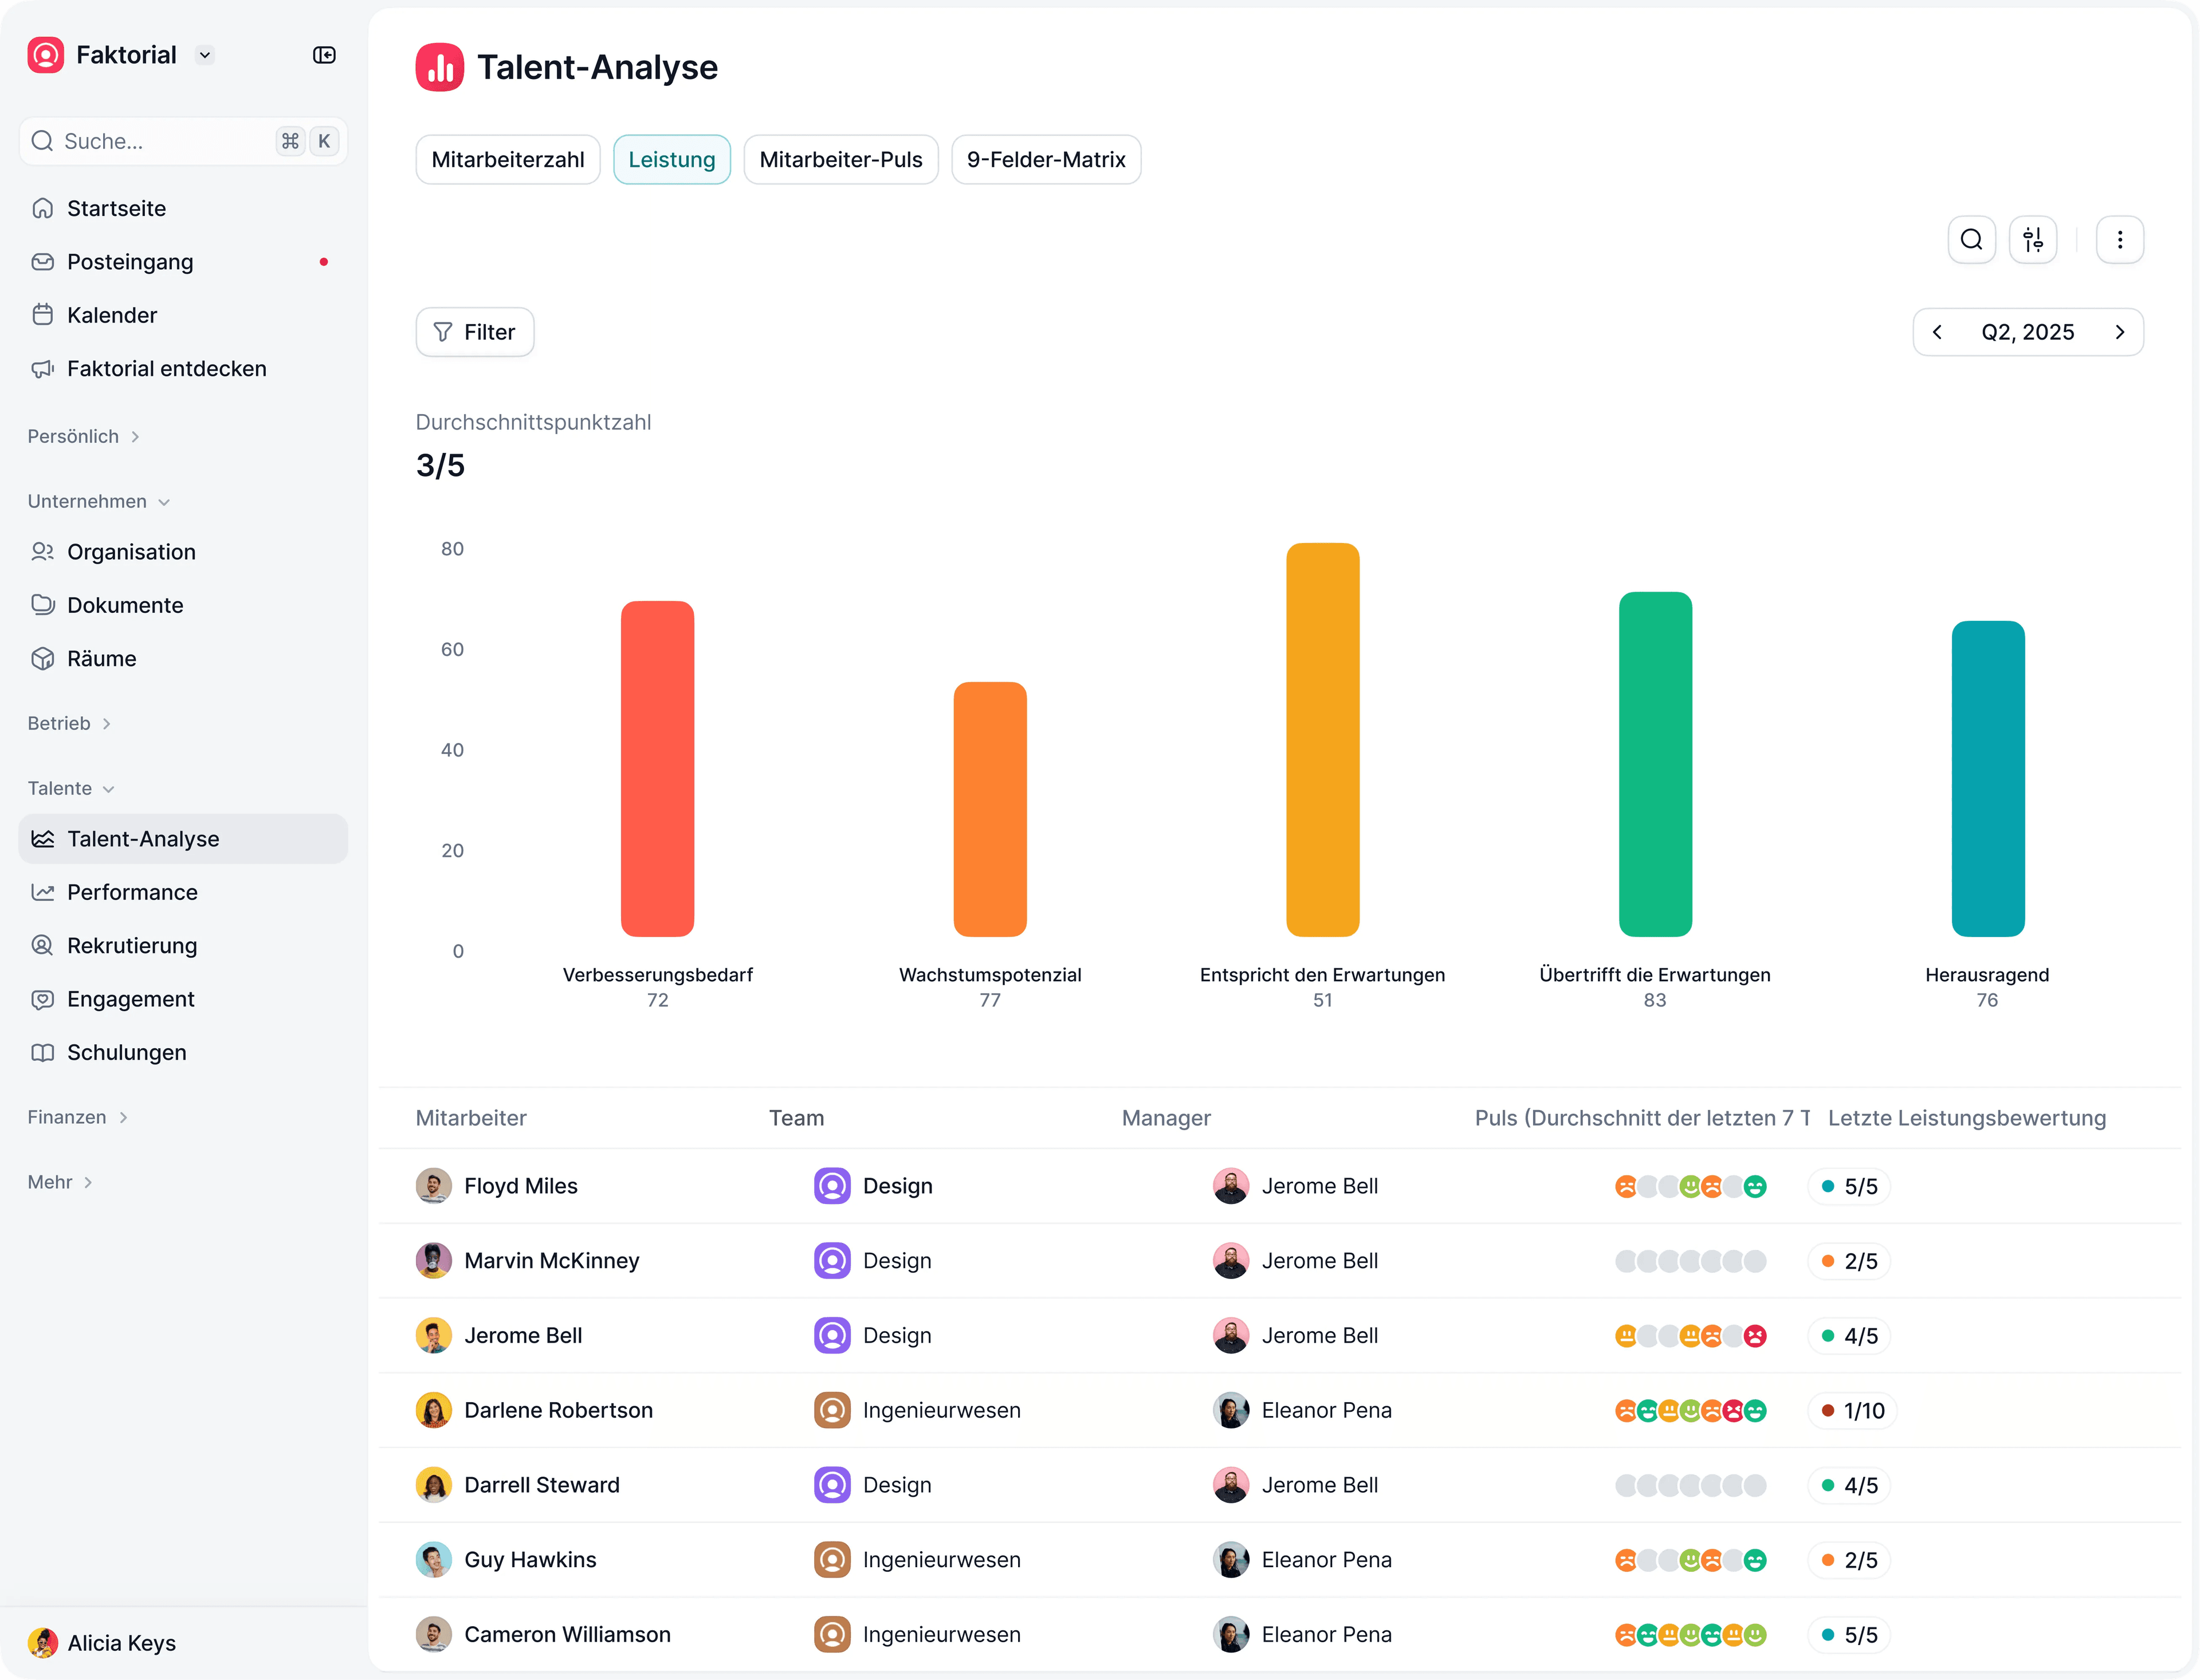Click the Kalender calendar icon
This screenshot has height=1680, width=2200.
[x=43, y=315]
